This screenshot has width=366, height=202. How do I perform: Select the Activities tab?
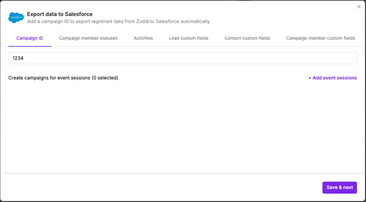[x=143, y=38]
